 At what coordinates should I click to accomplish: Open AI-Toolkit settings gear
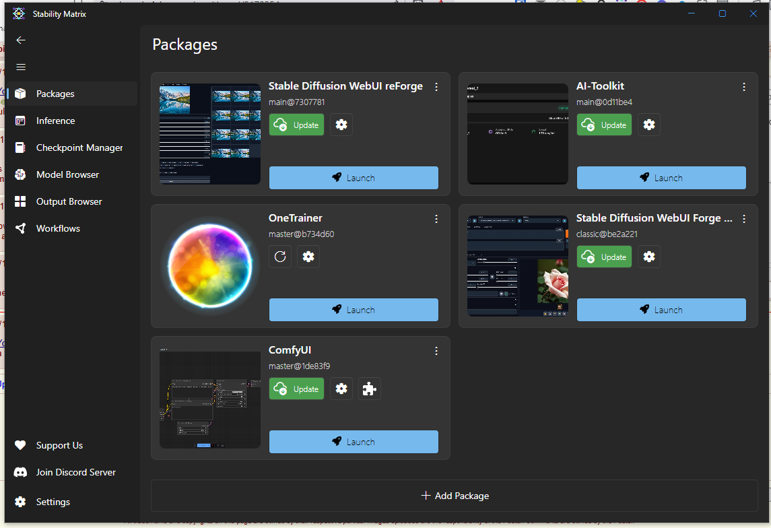(x=649, y=125)
